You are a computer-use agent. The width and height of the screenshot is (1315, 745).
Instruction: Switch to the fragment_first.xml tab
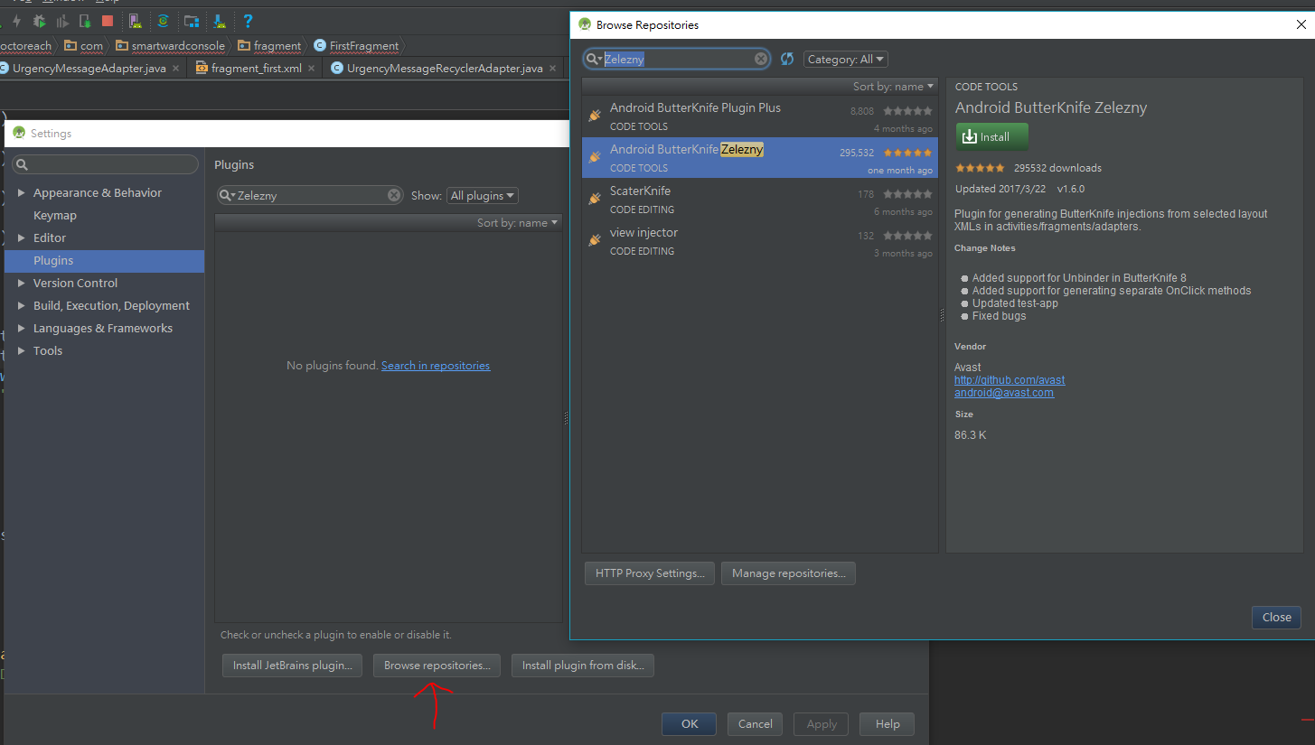click(x=256, y=69)
